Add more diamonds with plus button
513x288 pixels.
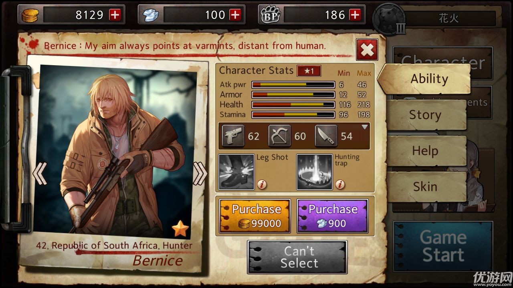pyautogui.click(x=235, y=15)
